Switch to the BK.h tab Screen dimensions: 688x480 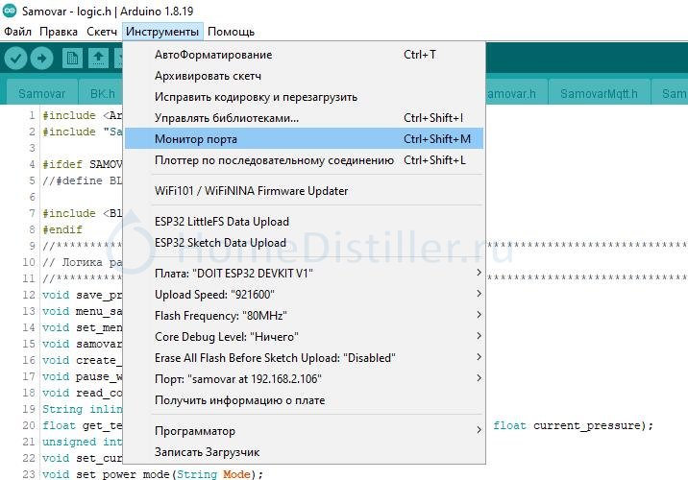[x=102, y=93]
